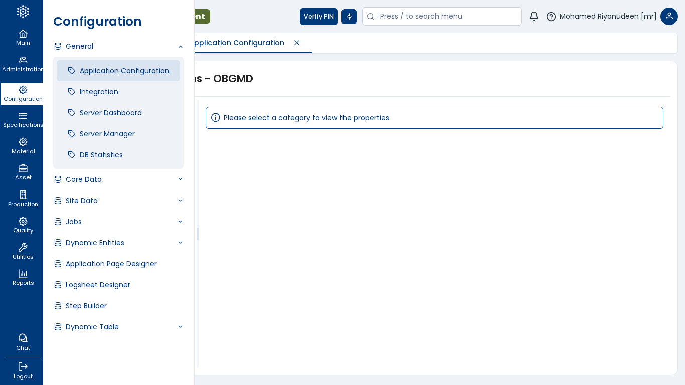Open the Reports chart icon
The height and width of the screenshot is (385, 685).
(23, 274)
